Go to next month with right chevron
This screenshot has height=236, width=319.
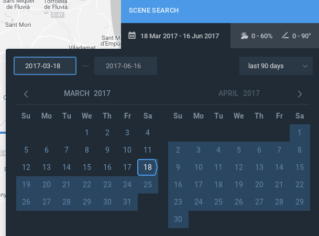(300, 94)
